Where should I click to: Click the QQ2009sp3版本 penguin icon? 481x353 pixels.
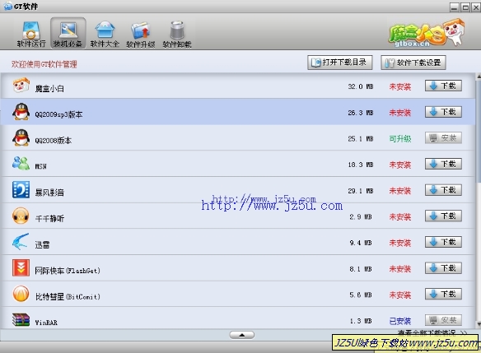tap(21, 112)
